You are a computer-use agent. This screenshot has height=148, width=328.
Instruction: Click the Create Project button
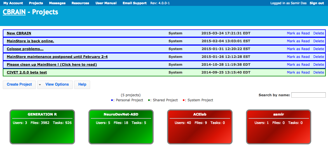point(19,84)
